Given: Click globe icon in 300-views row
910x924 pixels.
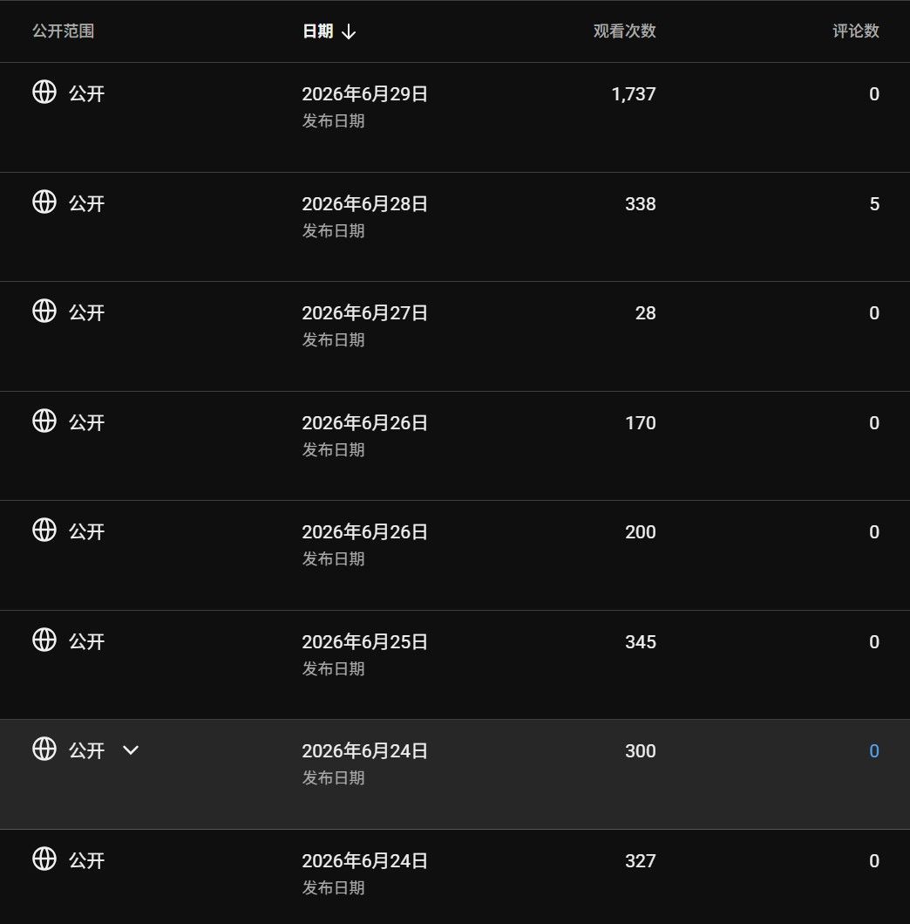Looking at the screenshot, I should click(44, 749).
